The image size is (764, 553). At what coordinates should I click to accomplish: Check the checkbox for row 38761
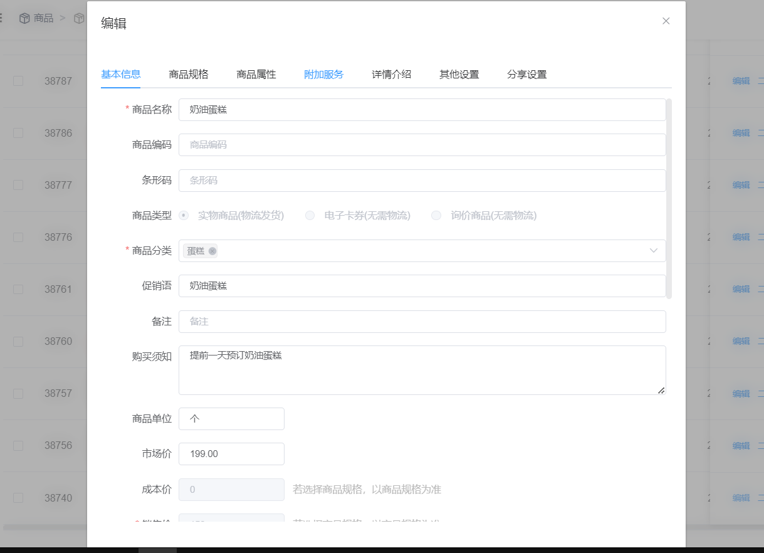[18, 289]
